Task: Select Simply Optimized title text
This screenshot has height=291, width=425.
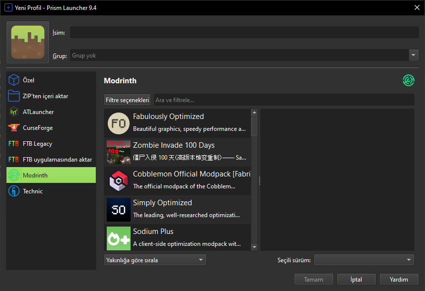Action: click(x=162, y=202)
